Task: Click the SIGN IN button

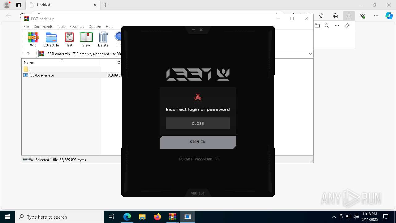Action: (198, 142)
